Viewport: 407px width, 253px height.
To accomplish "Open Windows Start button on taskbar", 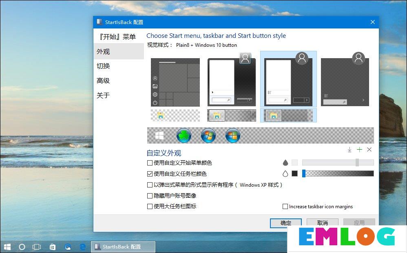I will pyautogui.click(x=7, y=247).
